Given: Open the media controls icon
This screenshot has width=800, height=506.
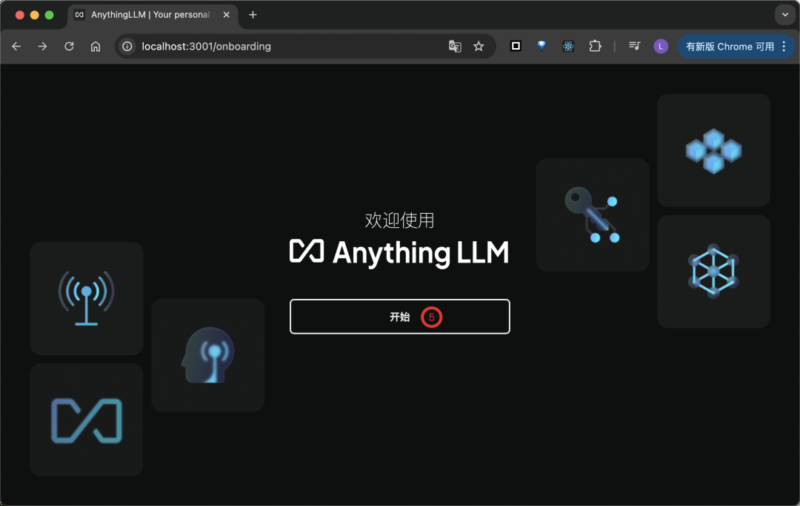Looking at the screenshot, I should (x=634, y=47).
